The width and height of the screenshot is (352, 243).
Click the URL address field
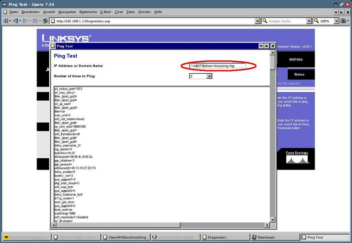click(x=154, y=21)
